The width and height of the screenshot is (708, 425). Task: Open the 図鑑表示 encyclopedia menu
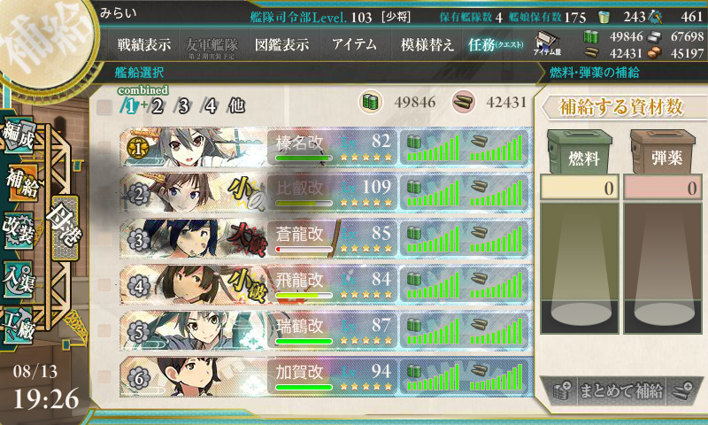(281, 44)
